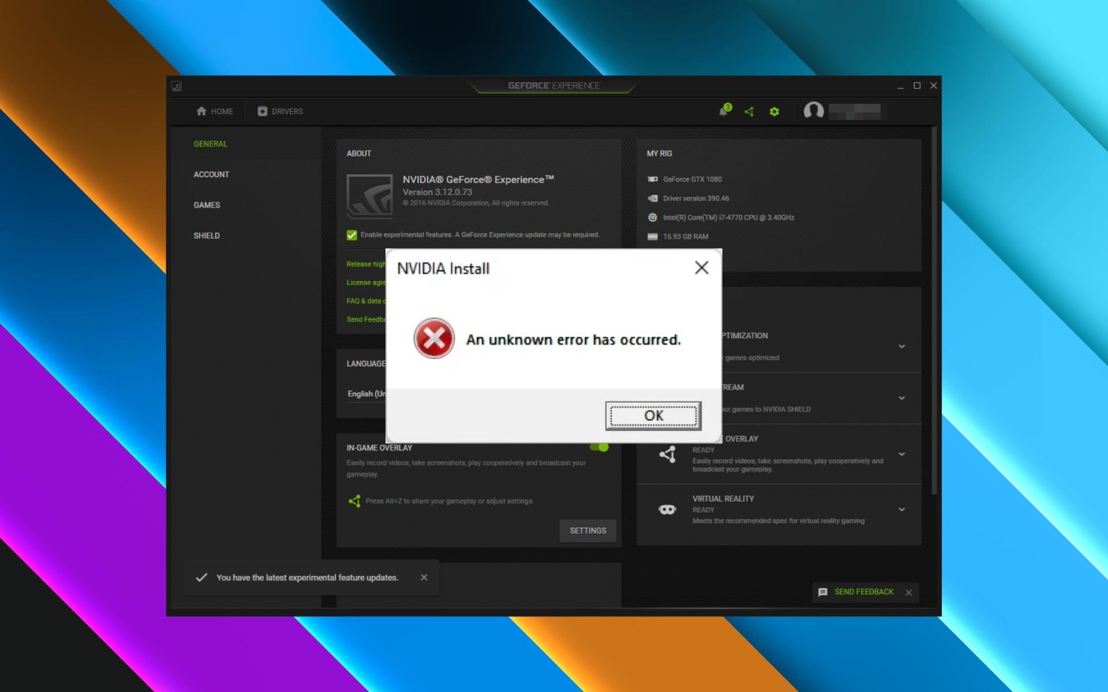Image resolution: width=1108 pixels, height=692 pixels.
Task: Click OK in the NVIDIA Install dialog
Action: point(653,416)
